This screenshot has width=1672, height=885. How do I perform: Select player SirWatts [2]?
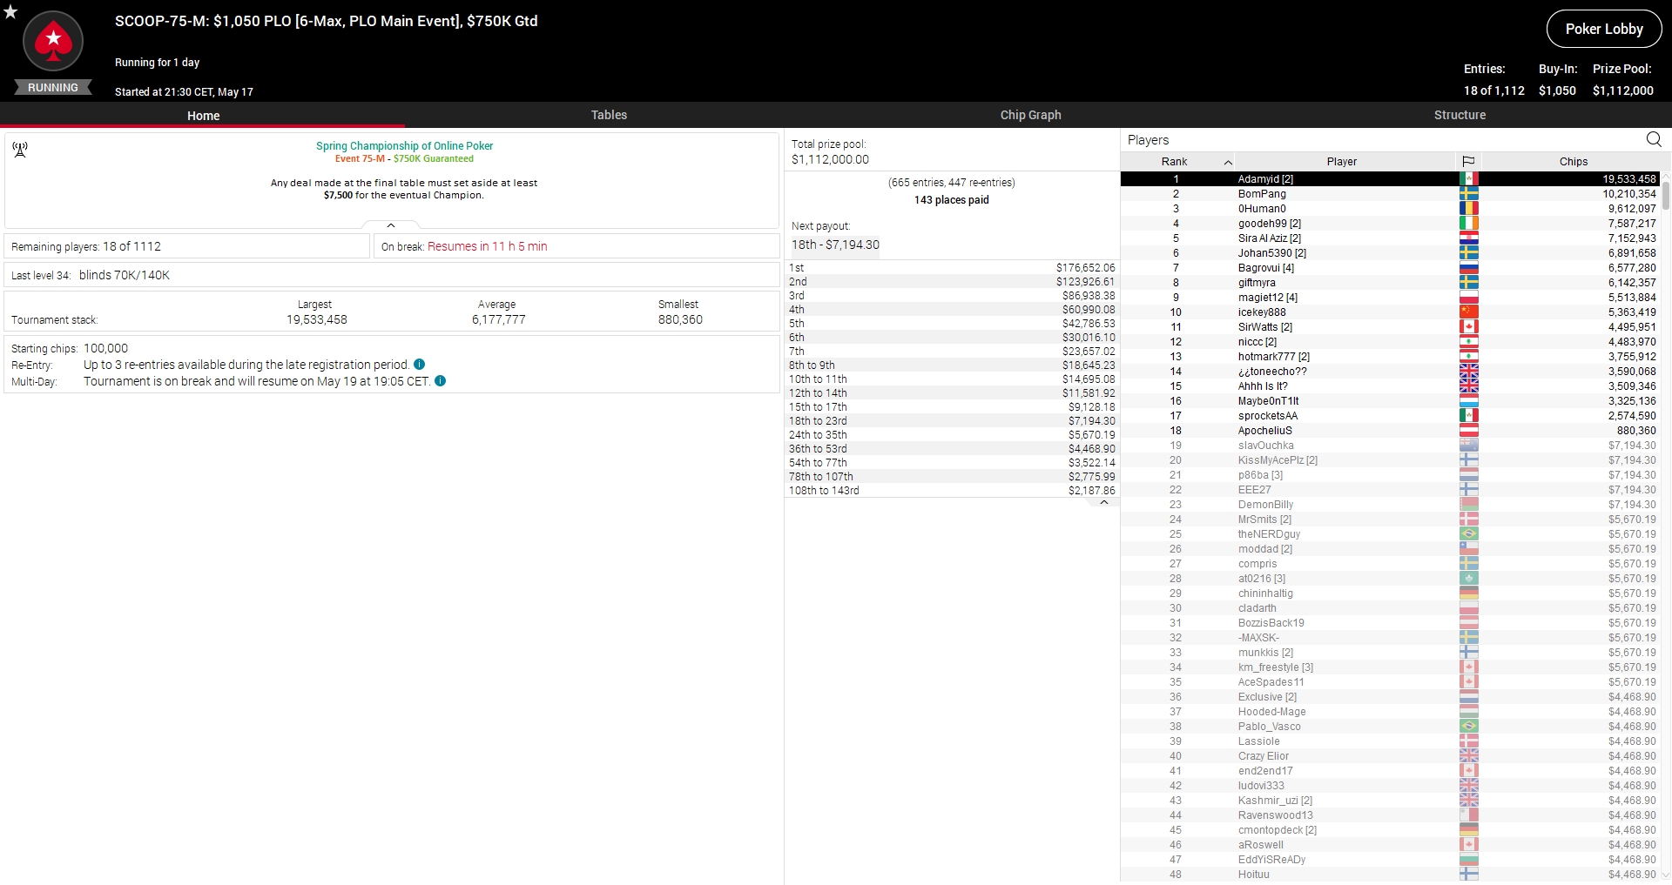(x=1390, y=327)
